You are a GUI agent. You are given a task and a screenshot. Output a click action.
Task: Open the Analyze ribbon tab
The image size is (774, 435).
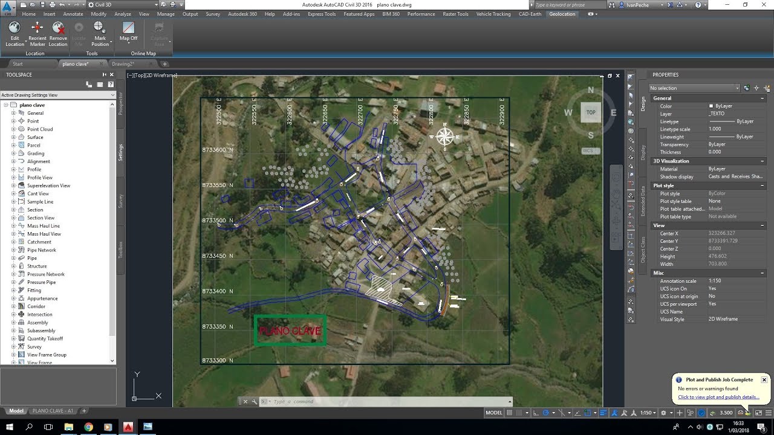[123, 14]
